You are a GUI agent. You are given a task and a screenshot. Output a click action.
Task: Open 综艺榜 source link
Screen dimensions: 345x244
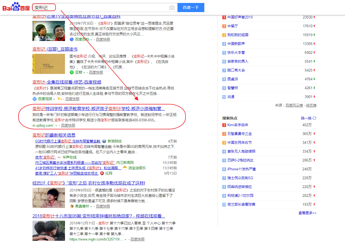pos(311,106)
